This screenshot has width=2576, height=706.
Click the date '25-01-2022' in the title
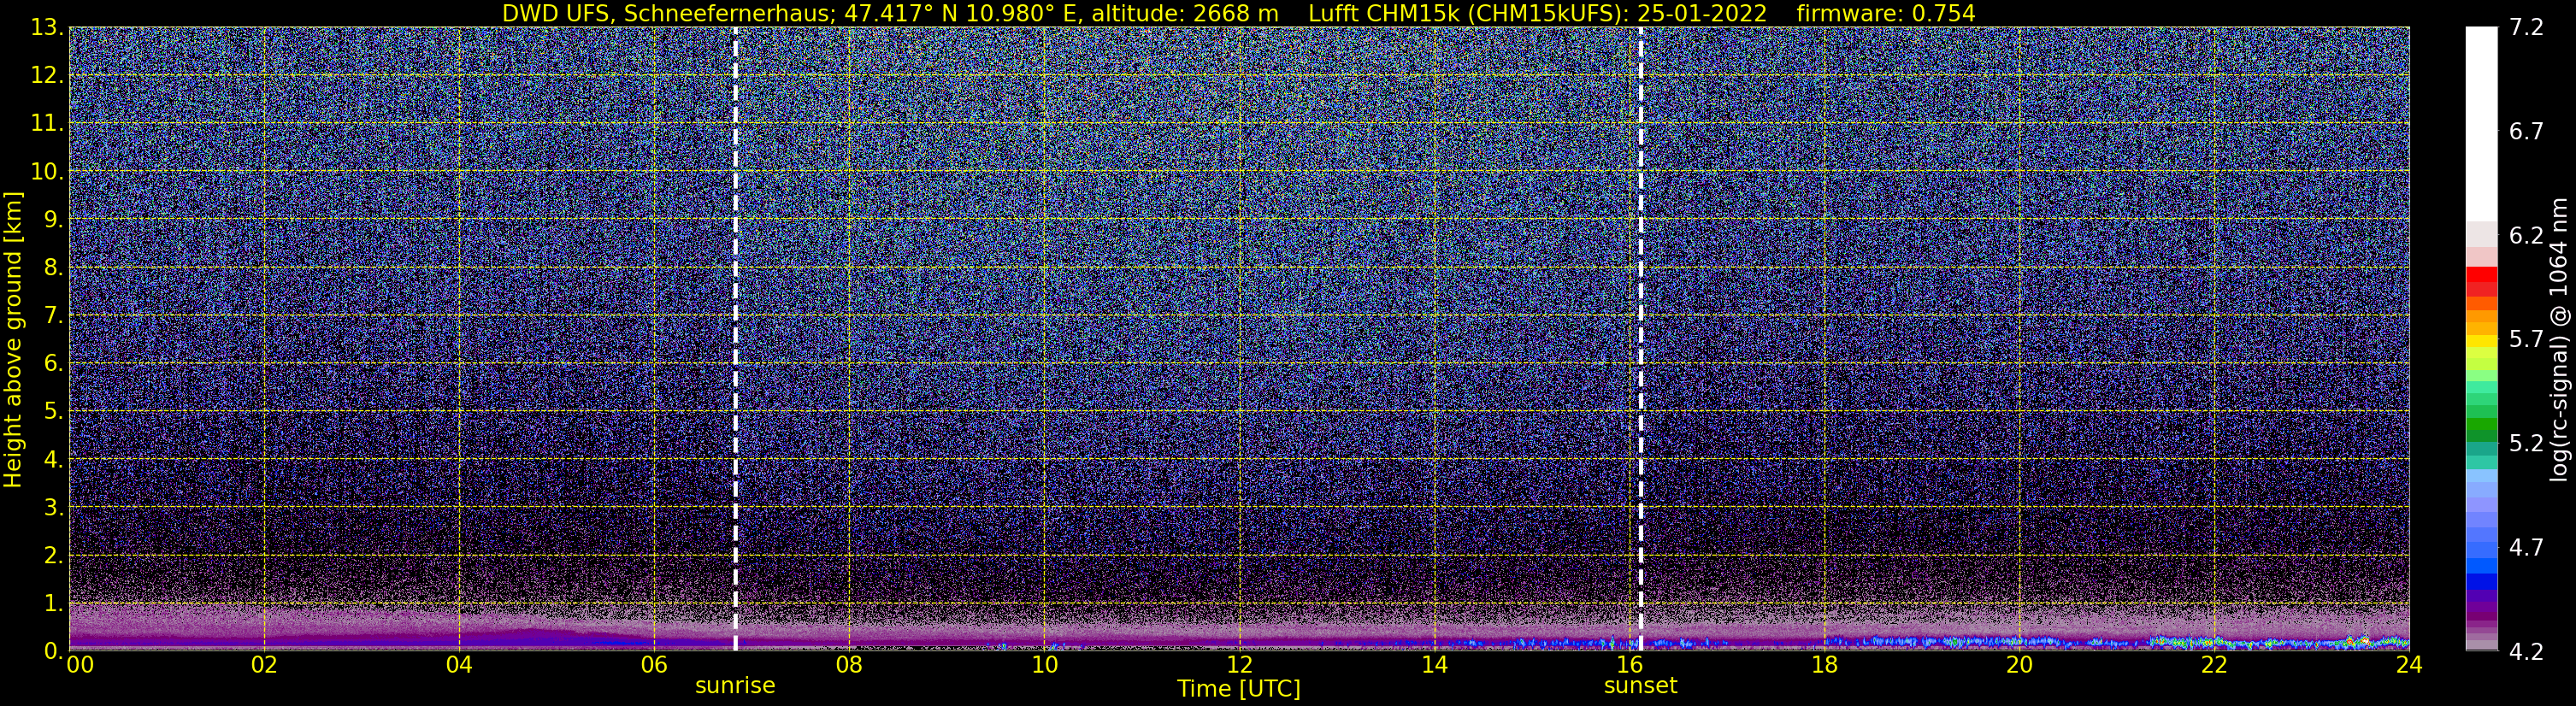pos(1702,13)
